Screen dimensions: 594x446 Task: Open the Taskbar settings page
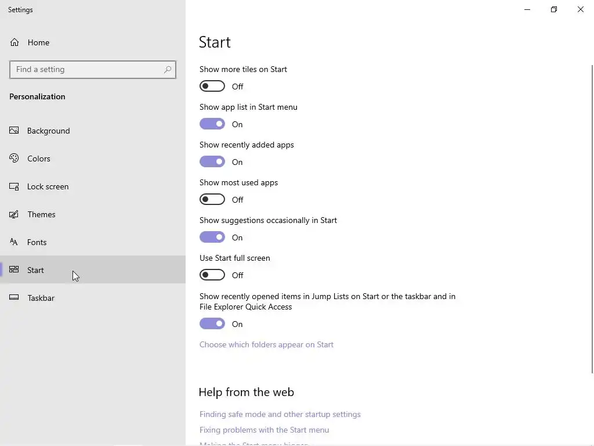tap(41, 298)
